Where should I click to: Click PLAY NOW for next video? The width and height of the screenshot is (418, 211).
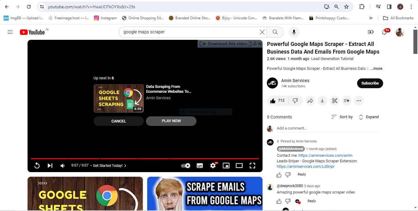coord(171,121)
